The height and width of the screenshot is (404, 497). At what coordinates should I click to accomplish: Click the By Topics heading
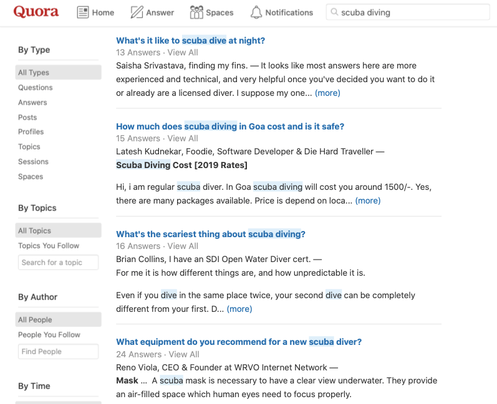37,208
